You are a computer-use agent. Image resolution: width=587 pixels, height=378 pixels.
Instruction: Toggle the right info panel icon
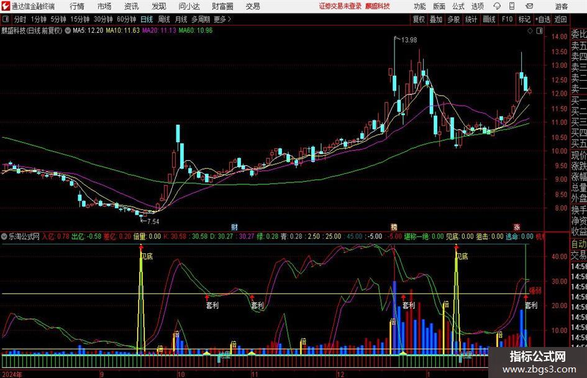[x=539, y=31]
